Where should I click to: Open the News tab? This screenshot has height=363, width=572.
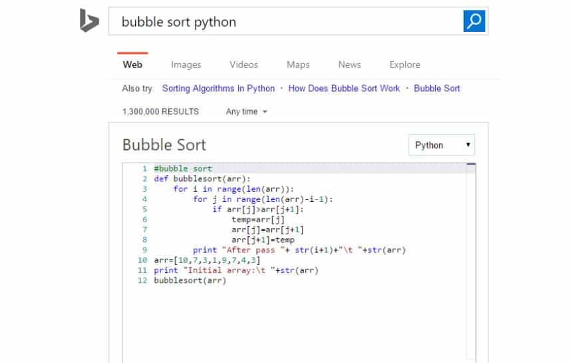(349, 64)
